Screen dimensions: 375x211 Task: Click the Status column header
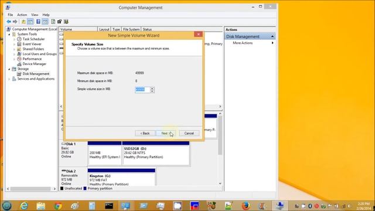pos(147,29)
